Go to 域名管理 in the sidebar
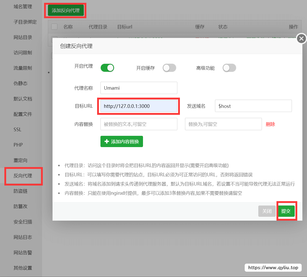The image size is (307, 277). click(x=23, y=7)
